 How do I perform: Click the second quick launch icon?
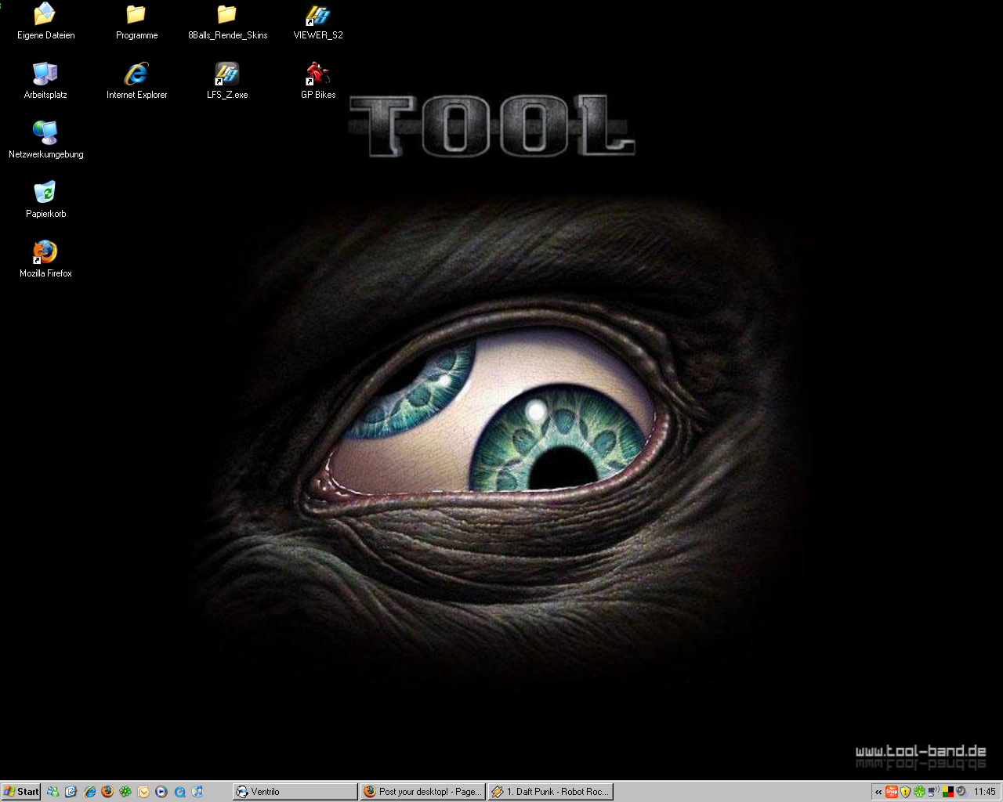[x=71, y=792]
